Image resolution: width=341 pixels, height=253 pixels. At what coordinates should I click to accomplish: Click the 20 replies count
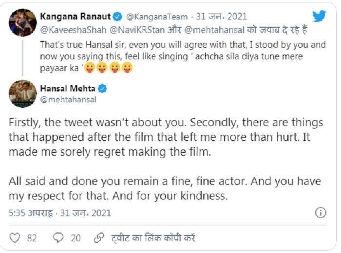pyautogui.click(x=76, y=238)
